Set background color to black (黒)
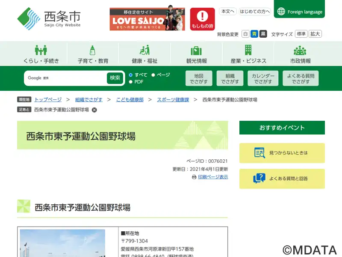The width and height of the screenshot is (342, 257). pos(263,34)
